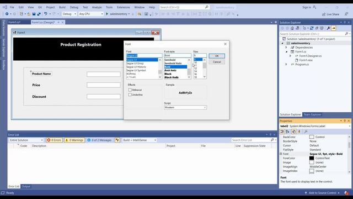353x199 pixels.
Task: Open the Extensions menu
Action: (x=124, y=7)
